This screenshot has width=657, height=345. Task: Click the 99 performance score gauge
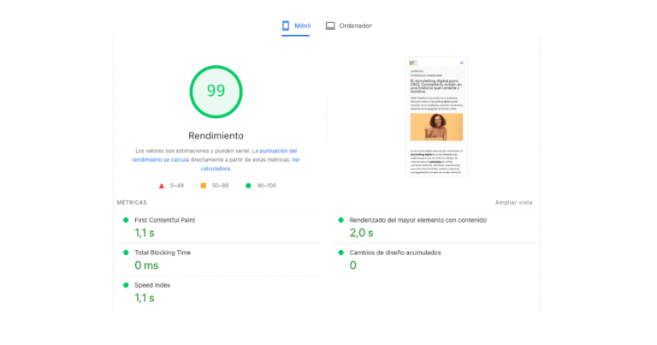point(216,92)
